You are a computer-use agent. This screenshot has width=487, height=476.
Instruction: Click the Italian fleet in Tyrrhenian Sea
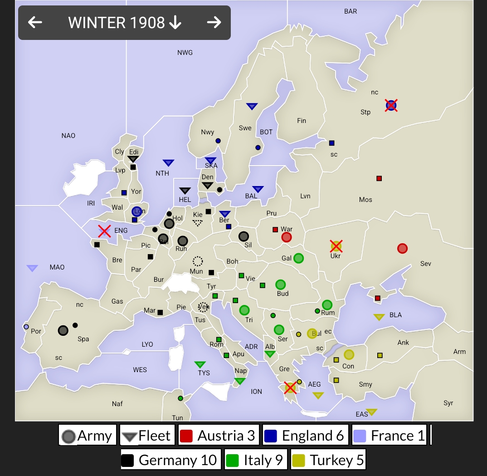(x=200, y=364)
